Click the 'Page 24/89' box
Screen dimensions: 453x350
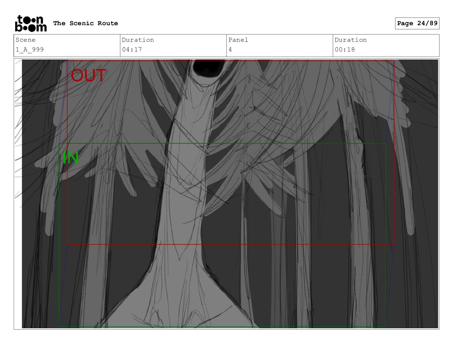(417, 23)
